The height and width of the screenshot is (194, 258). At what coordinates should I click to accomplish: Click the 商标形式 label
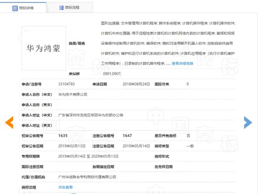point(162,156)
